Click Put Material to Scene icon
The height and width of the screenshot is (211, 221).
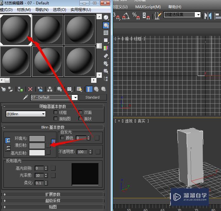(x=11, y=89)
